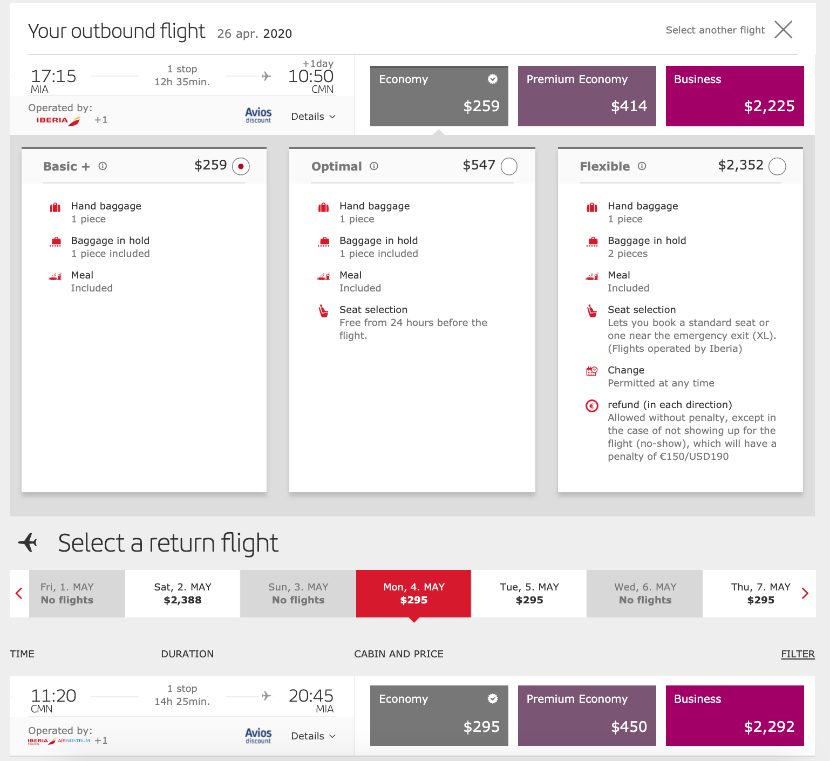The width and height of the screenshot is (830, 761).
Task: Click info icon beside Flexible fare
Action: point(642,166)
